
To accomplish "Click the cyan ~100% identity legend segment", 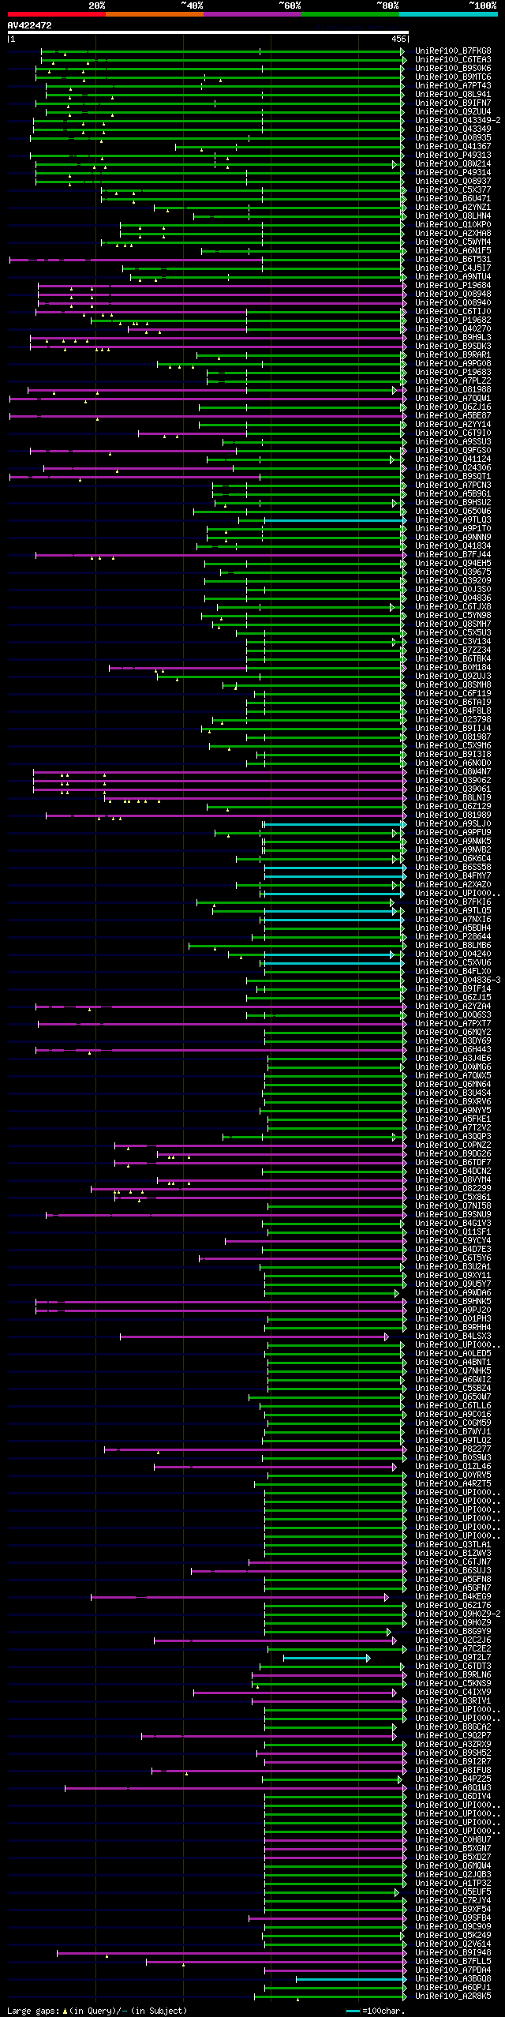I will point(448,14).
